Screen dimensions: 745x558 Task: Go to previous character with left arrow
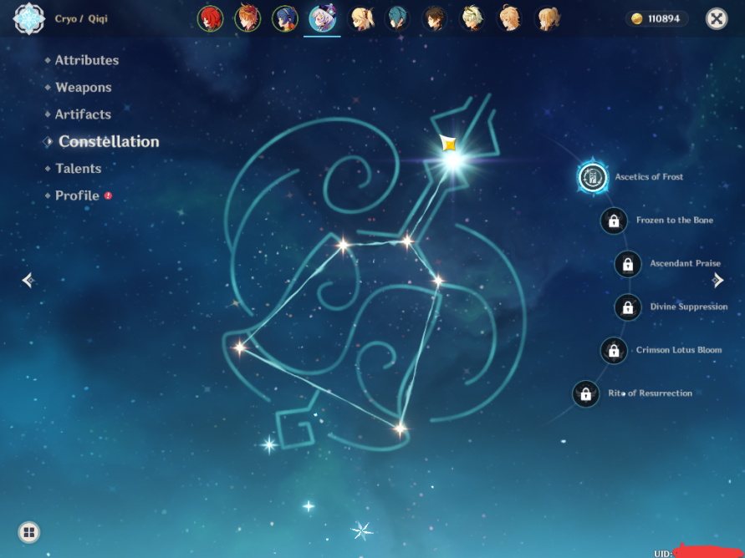click(28, 280)
